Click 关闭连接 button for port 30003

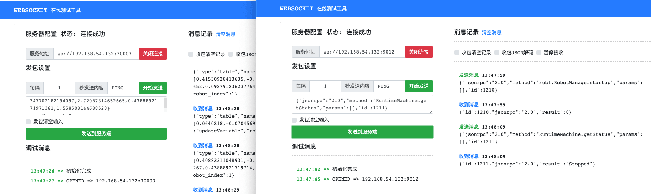(x=153, y=54)
